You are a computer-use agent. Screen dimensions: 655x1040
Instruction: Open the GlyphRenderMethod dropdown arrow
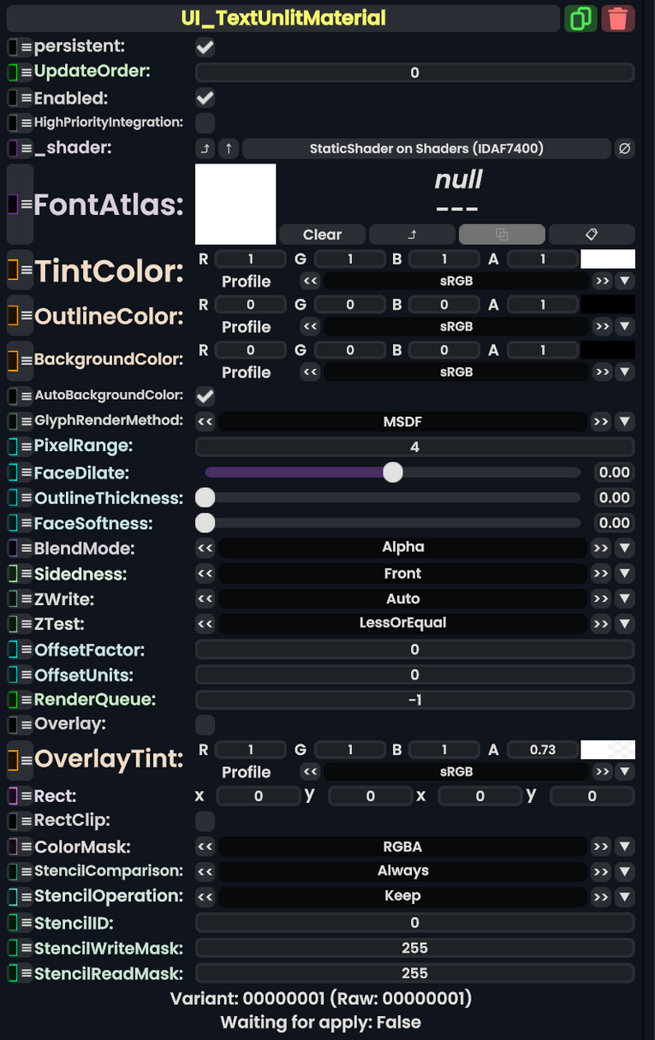pyautogui.click(x=625, y=421)
